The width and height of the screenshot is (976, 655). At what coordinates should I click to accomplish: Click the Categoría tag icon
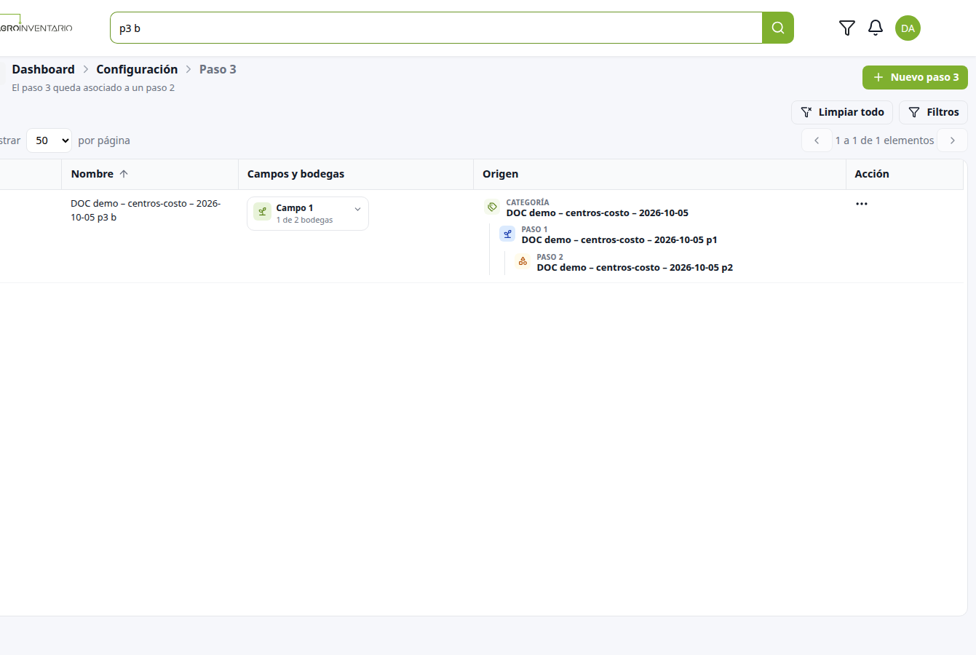tap(492, 207)
